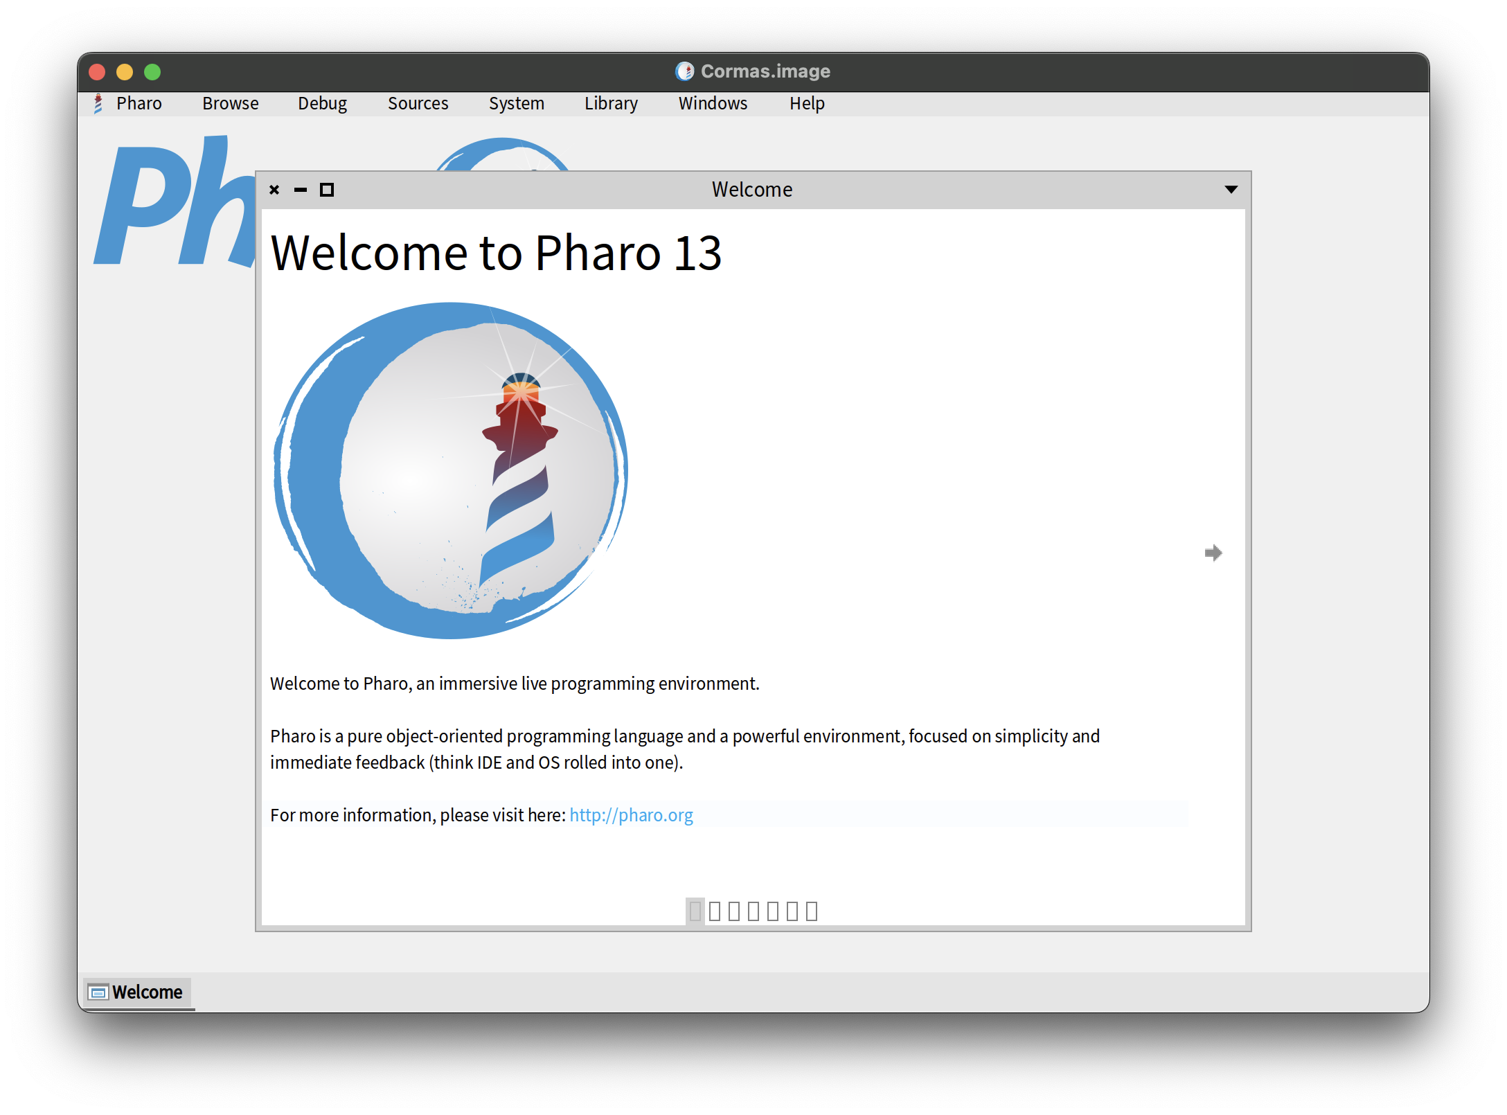Click the next-slide arrow in Welcome window

point(1213,553)
